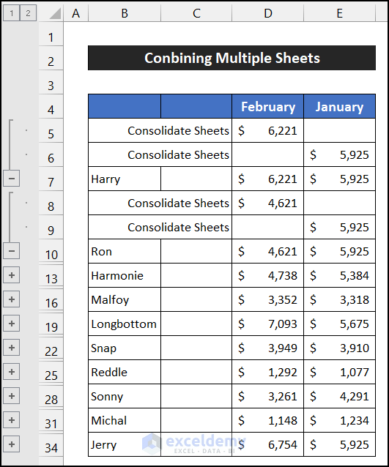Image resolution: width=389 pixels, height=467 pixels.
Task: Select row 13 header
Action: tap(51, 276)
